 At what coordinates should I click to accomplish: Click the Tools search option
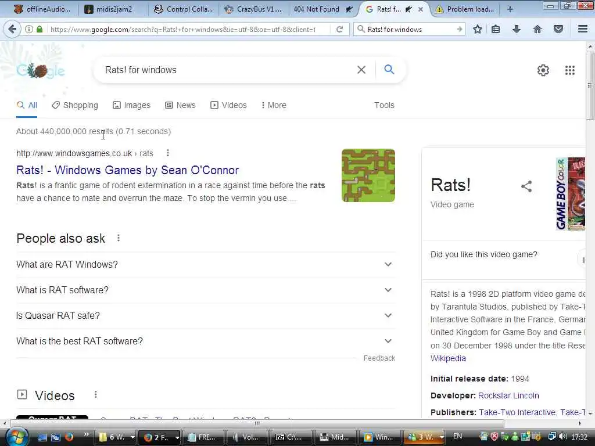384,105
